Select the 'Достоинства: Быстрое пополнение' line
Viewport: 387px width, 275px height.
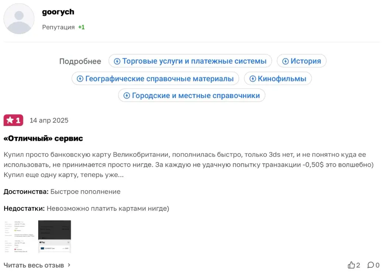coord(62,192)
